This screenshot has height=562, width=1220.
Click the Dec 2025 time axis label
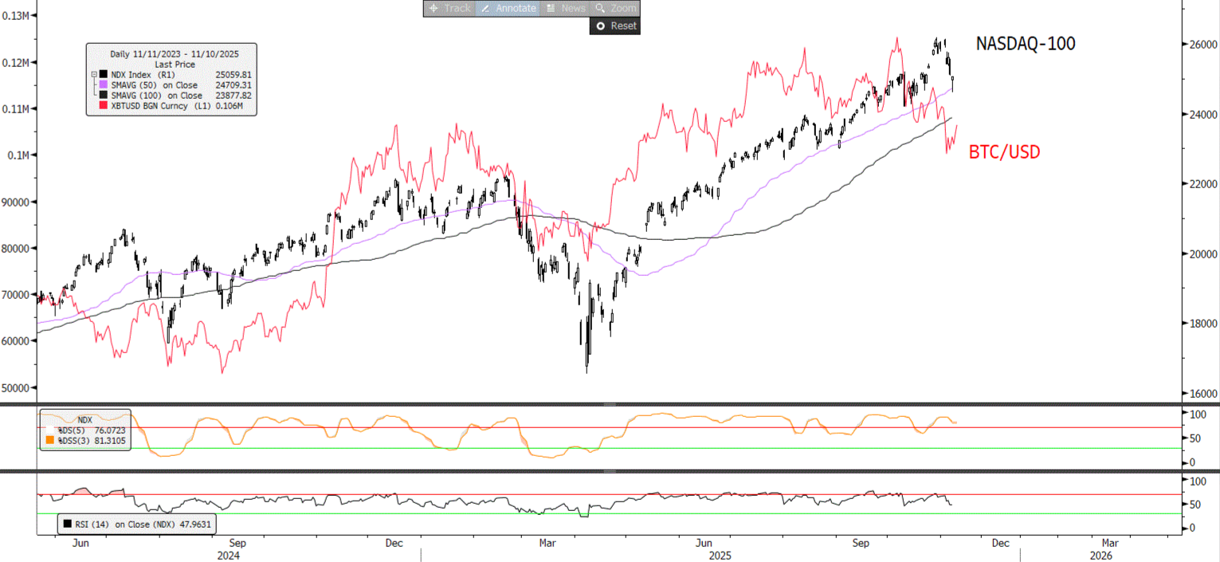(x=1001, y=543)
